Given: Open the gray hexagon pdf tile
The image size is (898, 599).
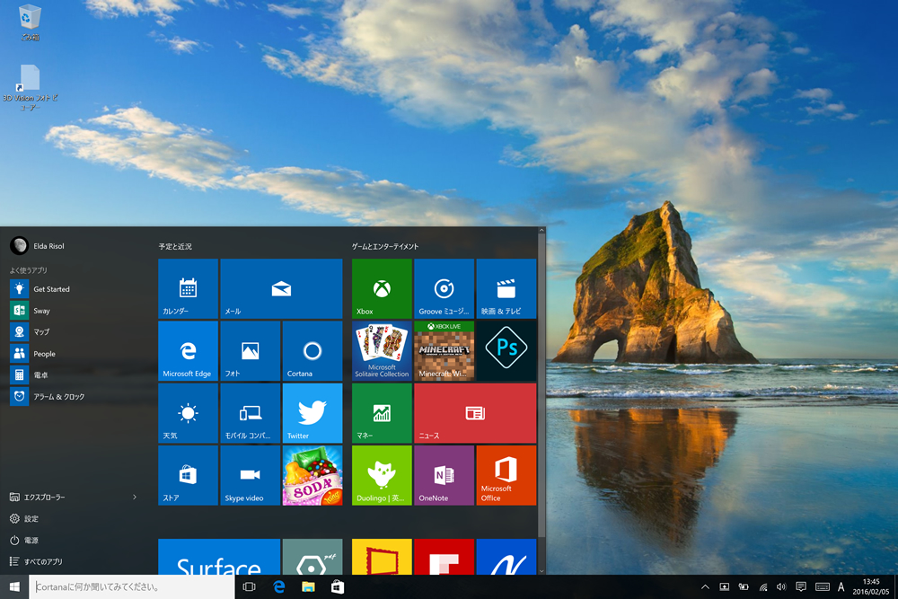Looking at the screenshot, I should tap(313, 557).
